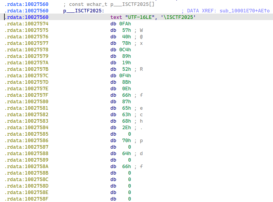Select the 70h byte with p comment
Viewport: 273px width, 202px height.
click(127, 141)
